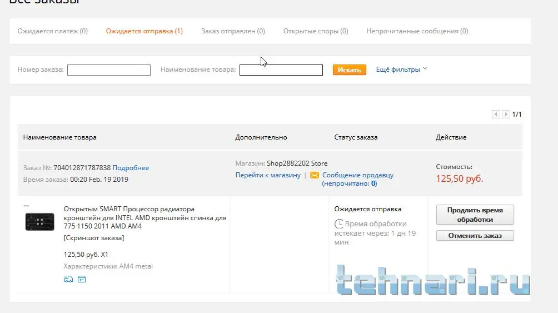
Task: Open the product thumbnail image
Action: click(x=40, y=221)
